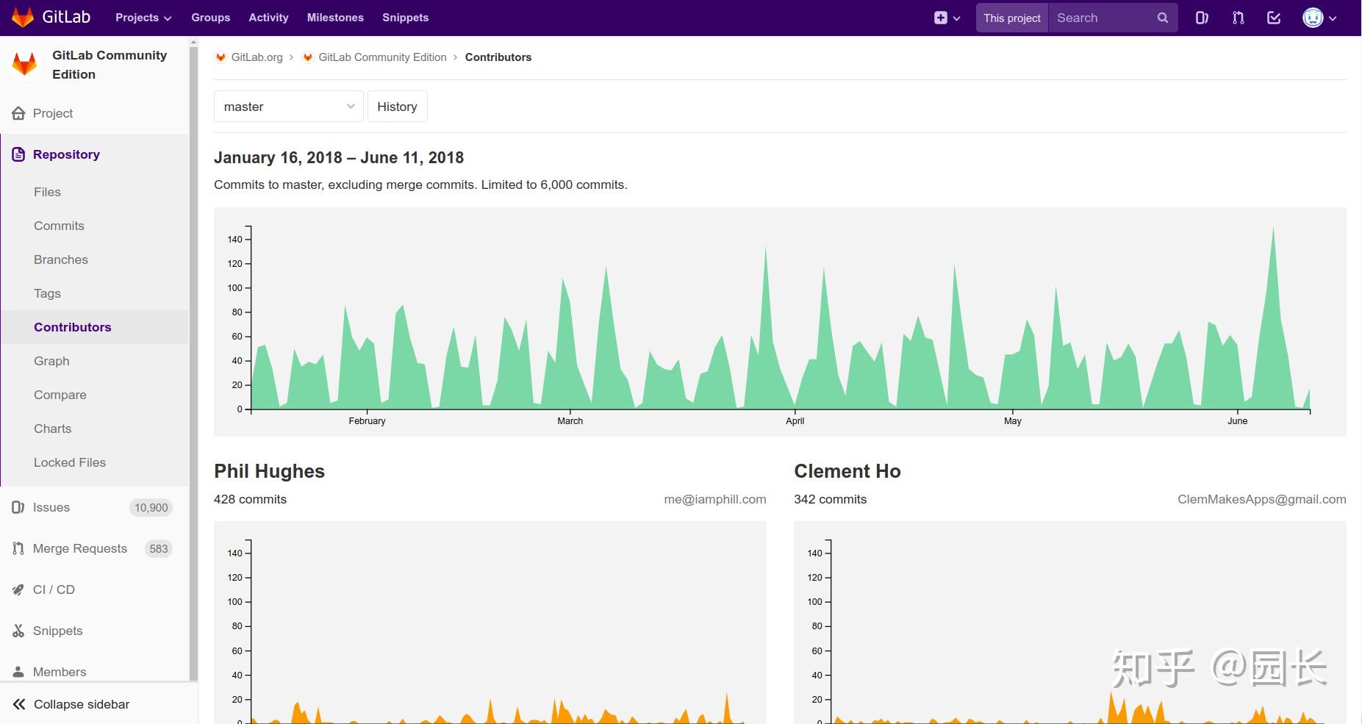Open the GitLab Community Edition breadcrumb link

382,57
